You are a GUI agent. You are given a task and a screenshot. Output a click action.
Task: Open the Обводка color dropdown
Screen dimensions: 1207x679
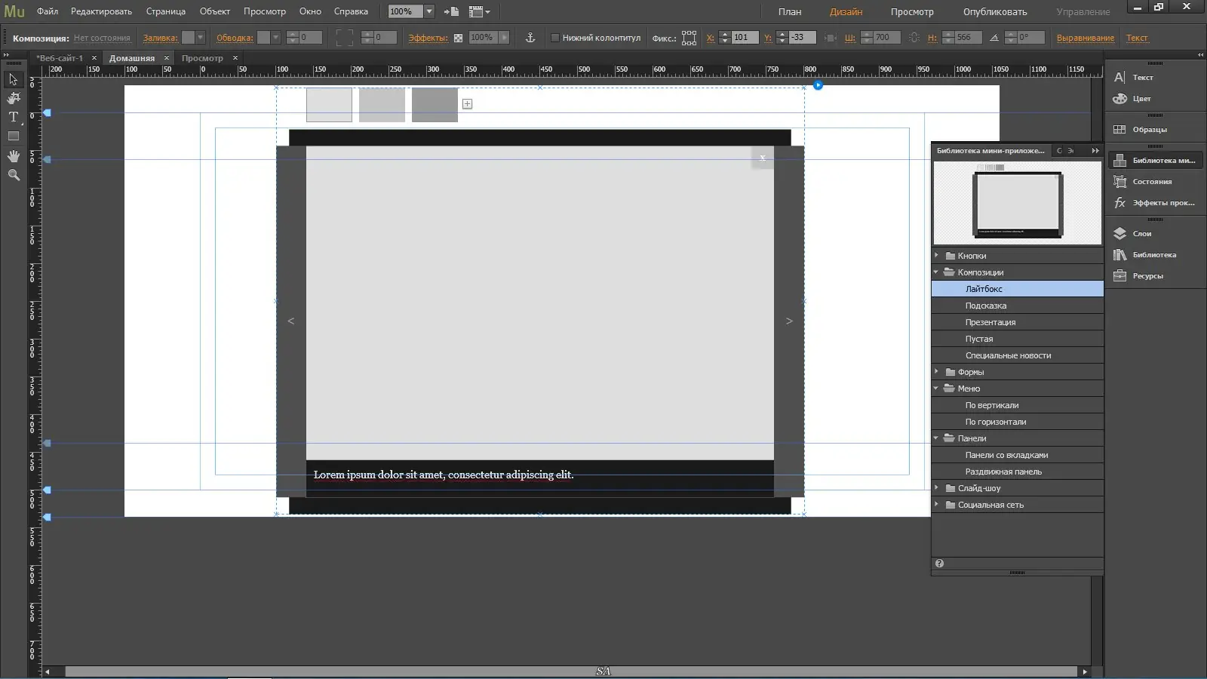(276, 37)
